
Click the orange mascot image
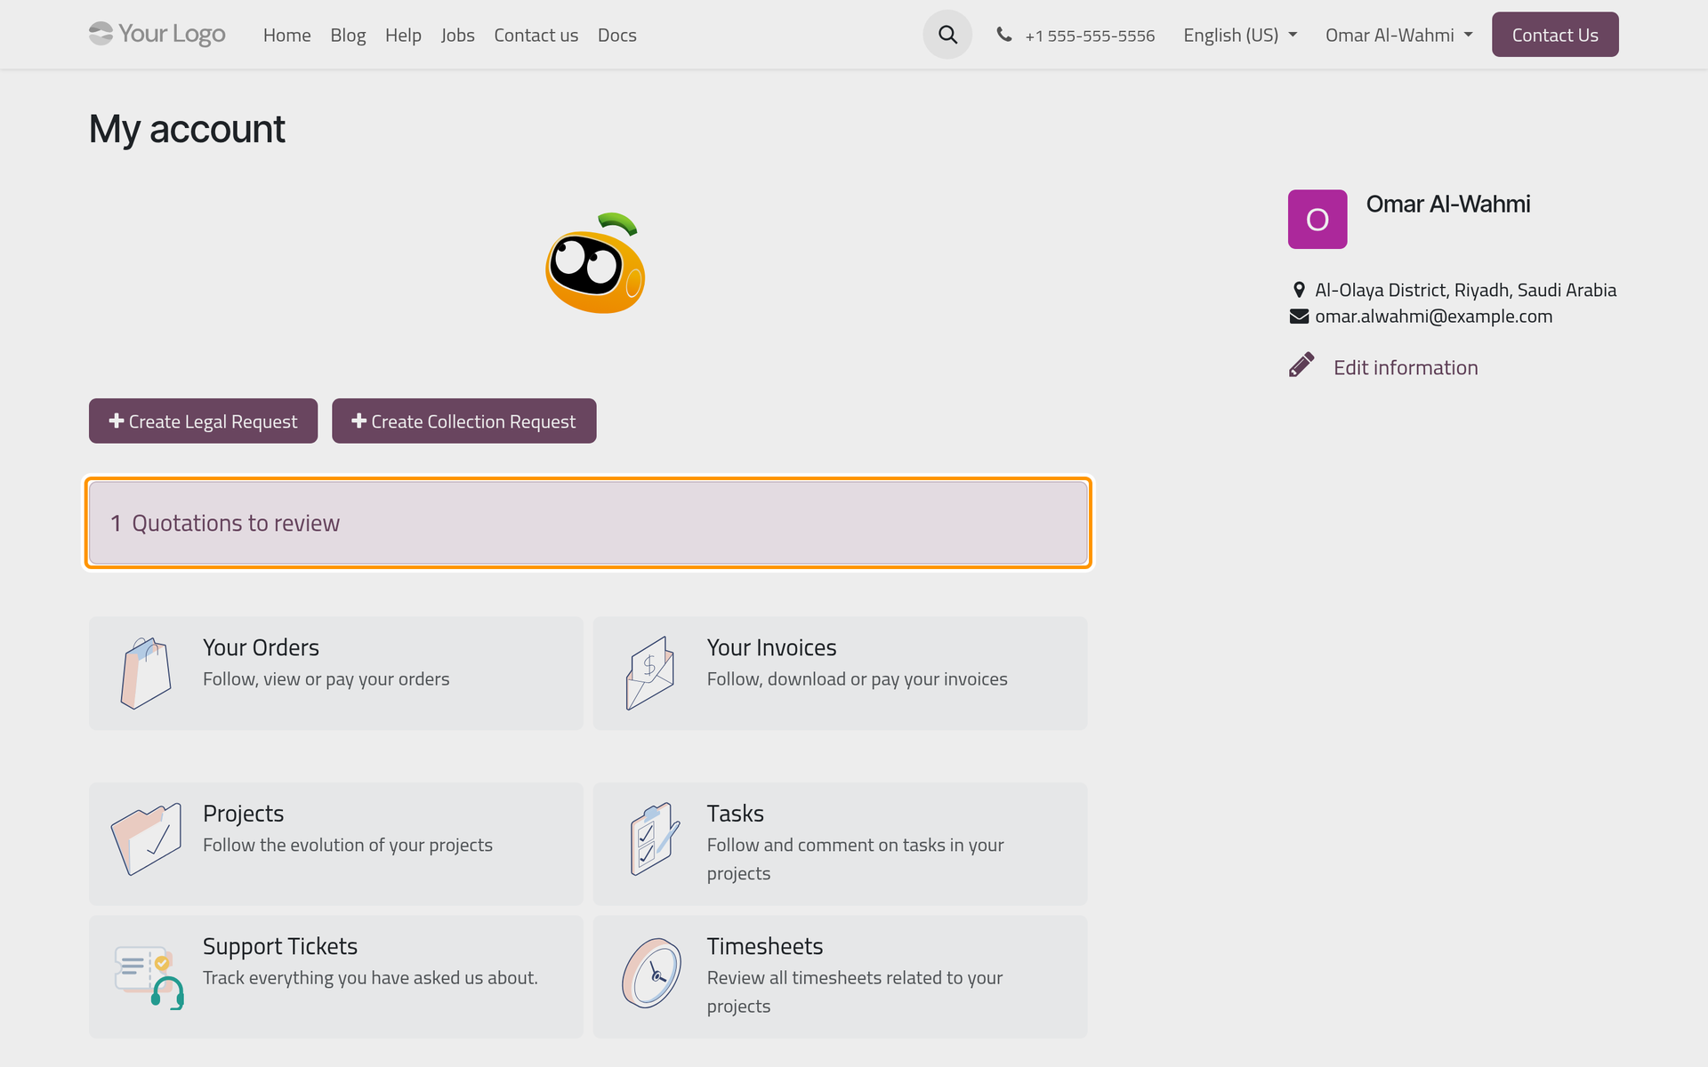[x=595, y=263]
